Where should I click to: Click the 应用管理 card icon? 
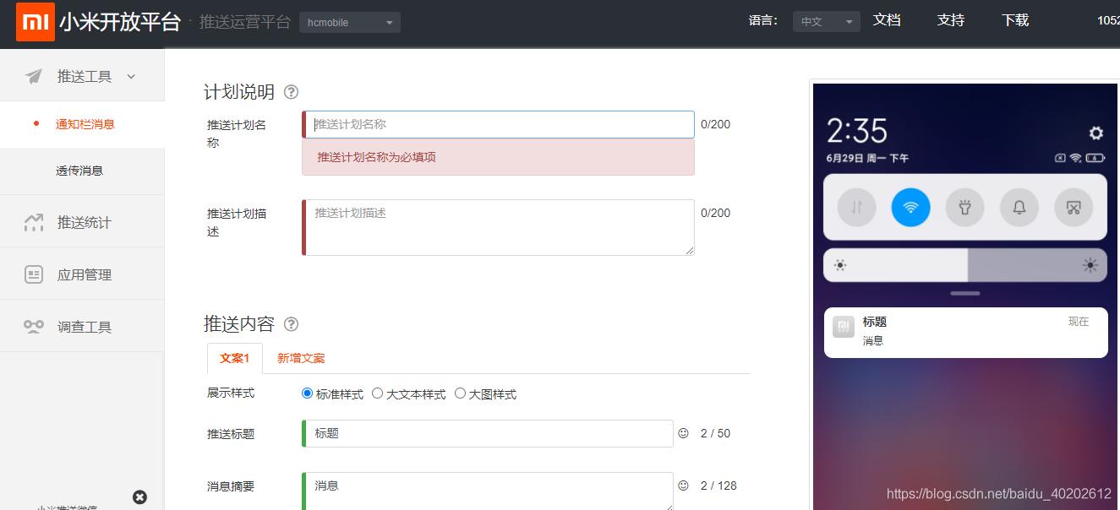pyautogui.click(x=32, y=274)
